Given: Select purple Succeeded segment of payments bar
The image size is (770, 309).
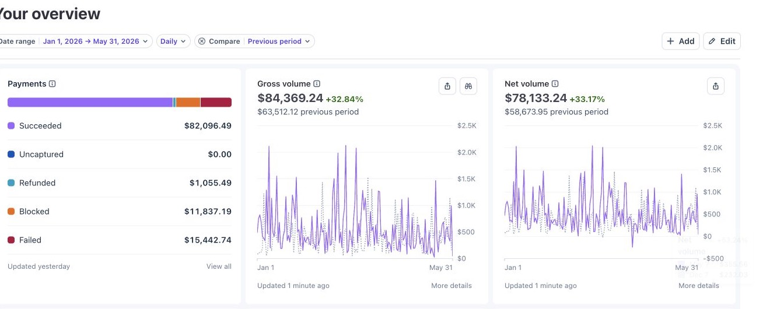Looking at the screenshot, I should (x=90, y=103).
